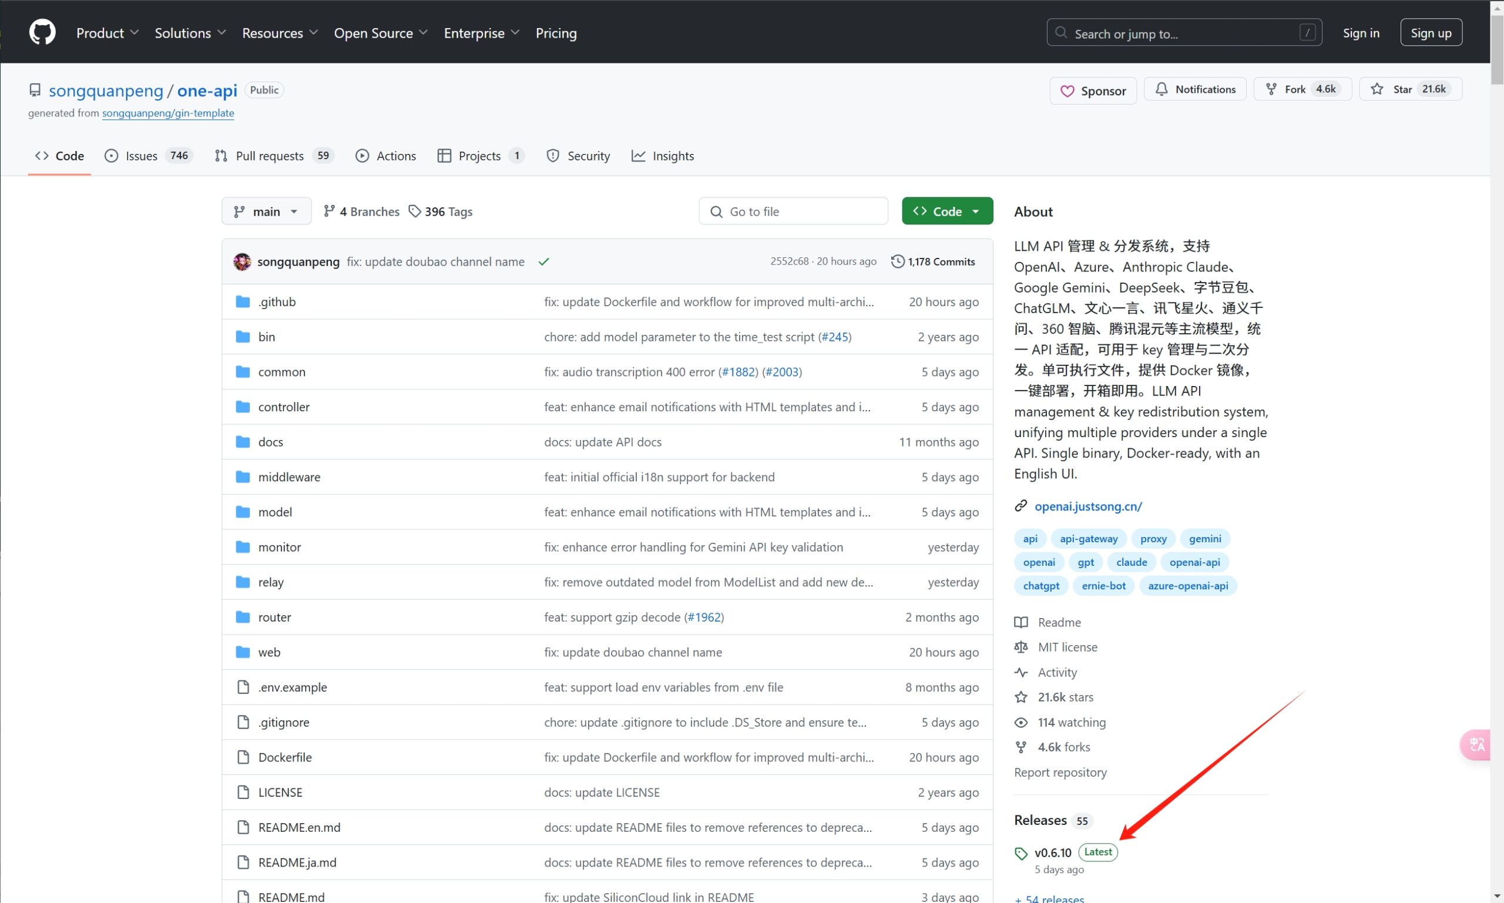Click the Notifications bell icon

tap(1163, 89)
